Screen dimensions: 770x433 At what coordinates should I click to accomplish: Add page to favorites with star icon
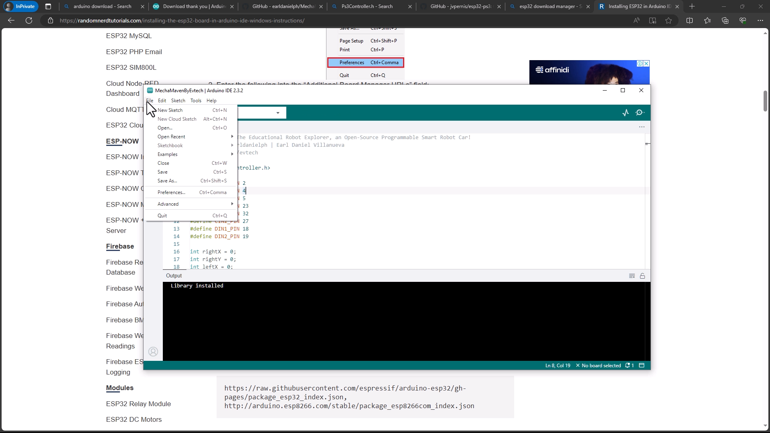coord(669,20)
